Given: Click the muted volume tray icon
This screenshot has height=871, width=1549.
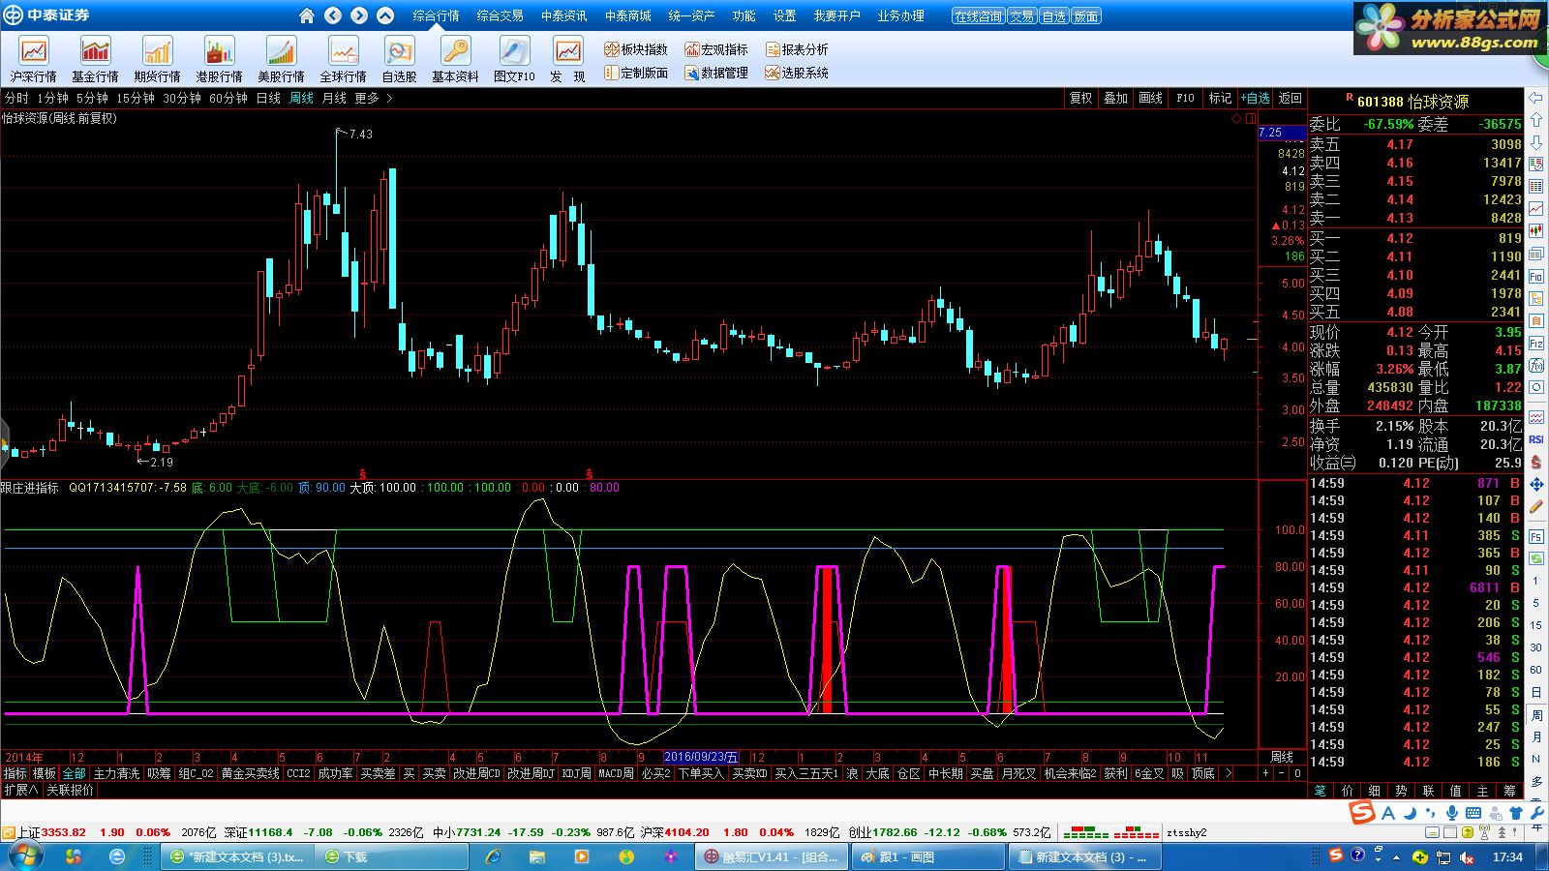Looking at the screenshot, I should (x=1468, y=857).
